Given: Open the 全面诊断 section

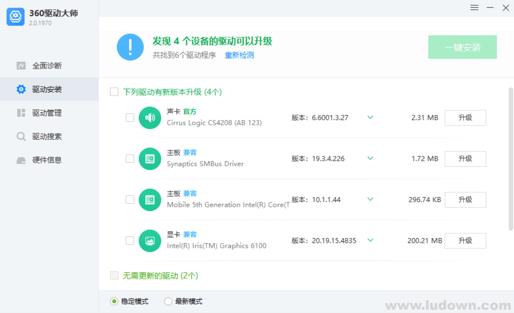Looking at the screenshot, I should [x=49, y=65].
